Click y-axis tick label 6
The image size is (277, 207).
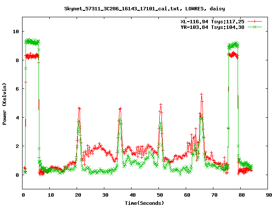pyautogui.click(x=17, y=89)
